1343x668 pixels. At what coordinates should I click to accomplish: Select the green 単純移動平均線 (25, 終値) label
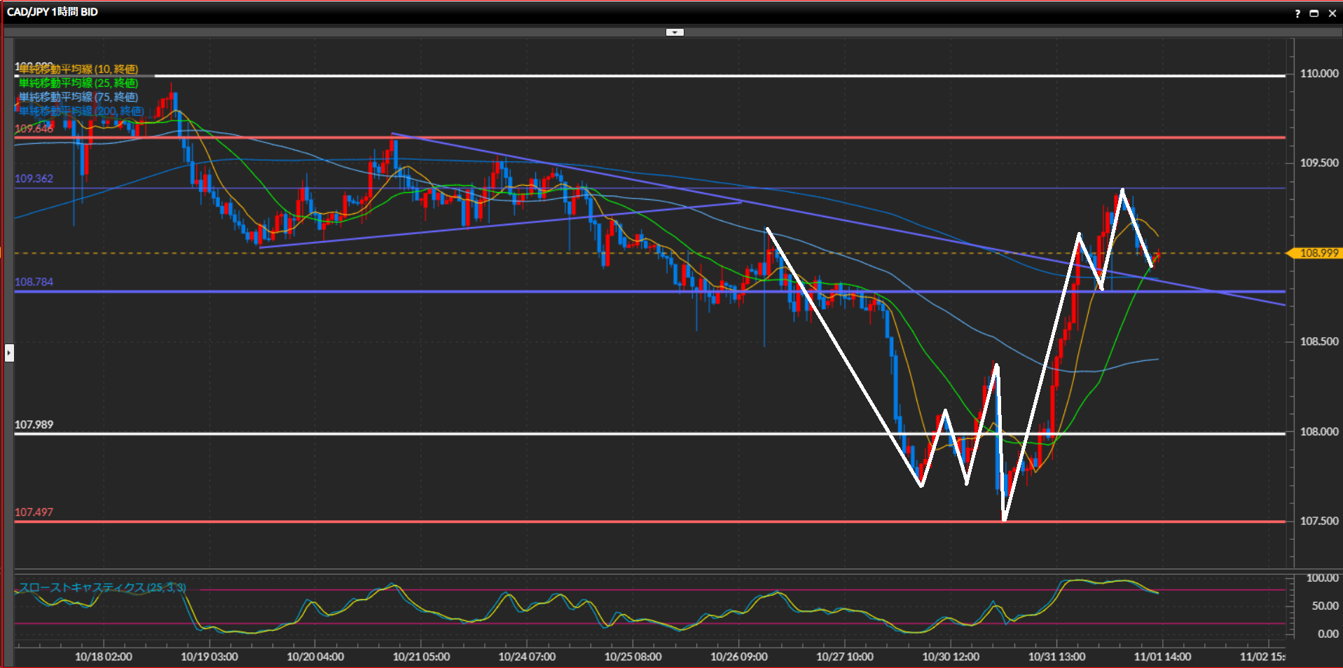click(78, 83)
